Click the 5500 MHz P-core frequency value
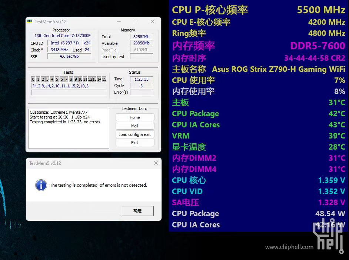349x260 pixels. [x=321, y=10]
